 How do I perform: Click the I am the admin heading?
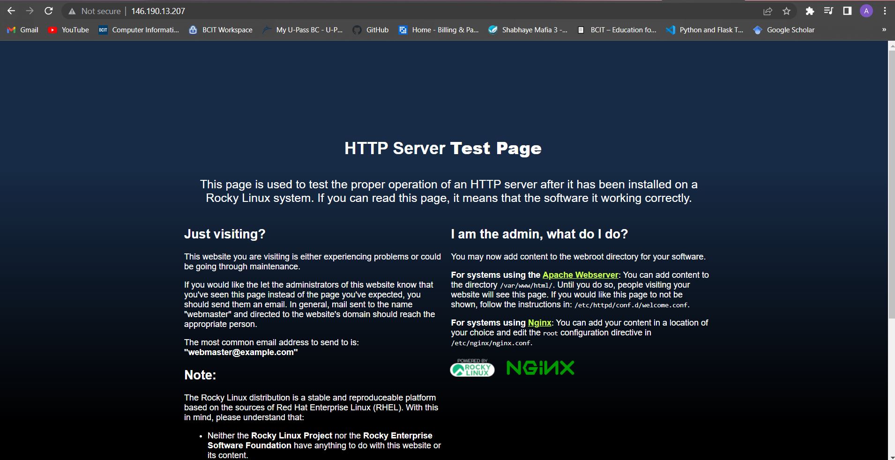point(539,234)
